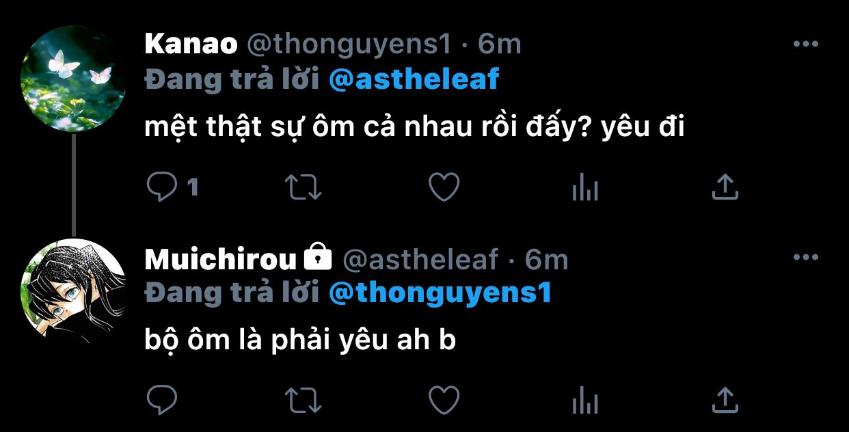Open Kanao display name profile
The width and height of the screenshot is (849, 432).
(x=191, y=44)
